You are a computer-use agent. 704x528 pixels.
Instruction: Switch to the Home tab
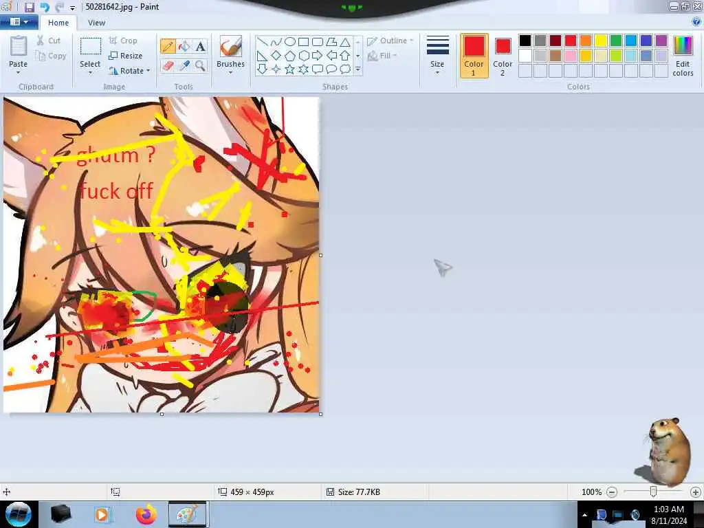point(58,23)
